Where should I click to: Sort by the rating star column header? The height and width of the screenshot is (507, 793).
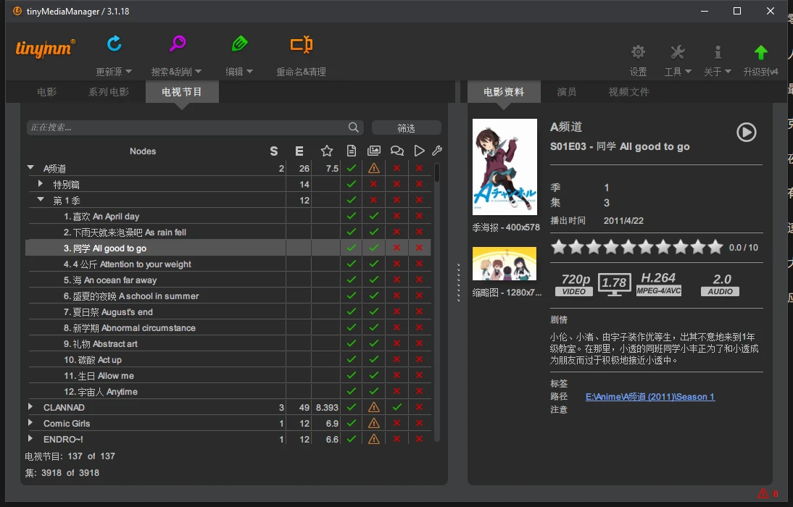(327, 151)
